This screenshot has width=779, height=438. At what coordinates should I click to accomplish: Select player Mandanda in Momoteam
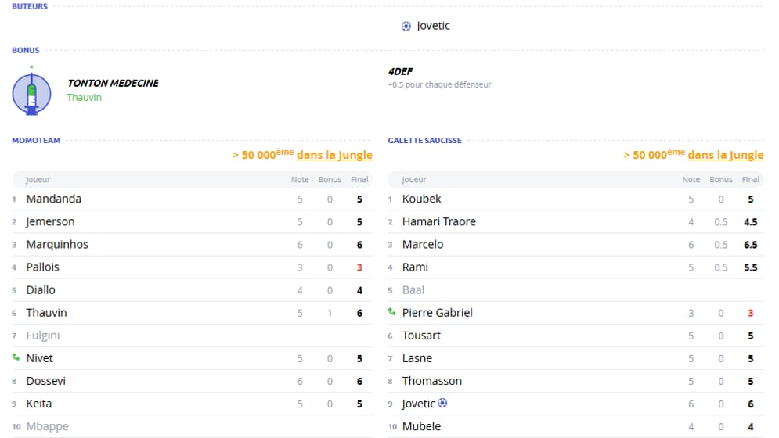pos(54,199)
